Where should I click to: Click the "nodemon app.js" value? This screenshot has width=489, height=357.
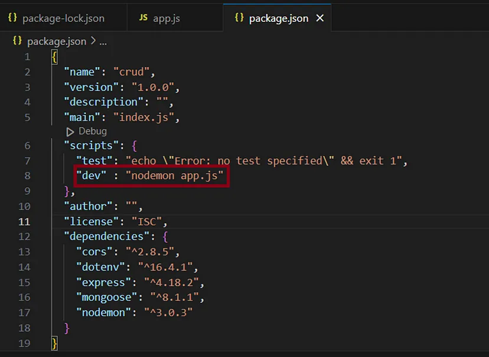point(174,176)
